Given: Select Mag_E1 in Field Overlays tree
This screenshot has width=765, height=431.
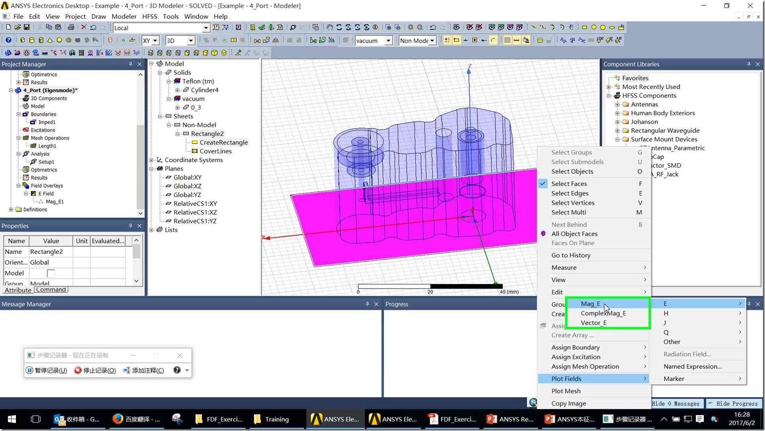Looking at the screenshot, I should pyautogui.click(x=55, y=202).
